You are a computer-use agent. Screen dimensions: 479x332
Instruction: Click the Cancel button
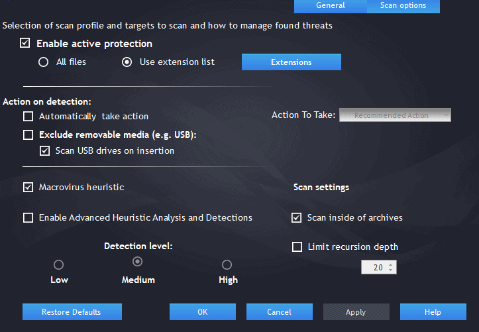280,312
